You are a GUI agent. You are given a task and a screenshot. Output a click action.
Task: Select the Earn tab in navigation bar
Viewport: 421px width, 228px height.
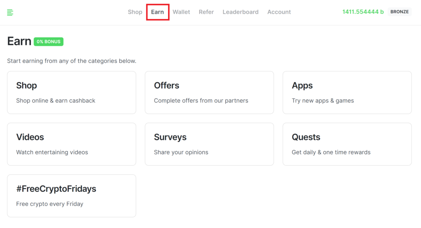click(x=157, y=12)
